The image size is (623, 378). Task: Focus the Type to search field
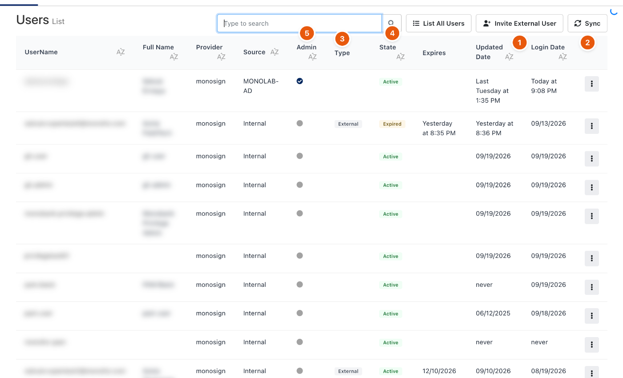299,24
